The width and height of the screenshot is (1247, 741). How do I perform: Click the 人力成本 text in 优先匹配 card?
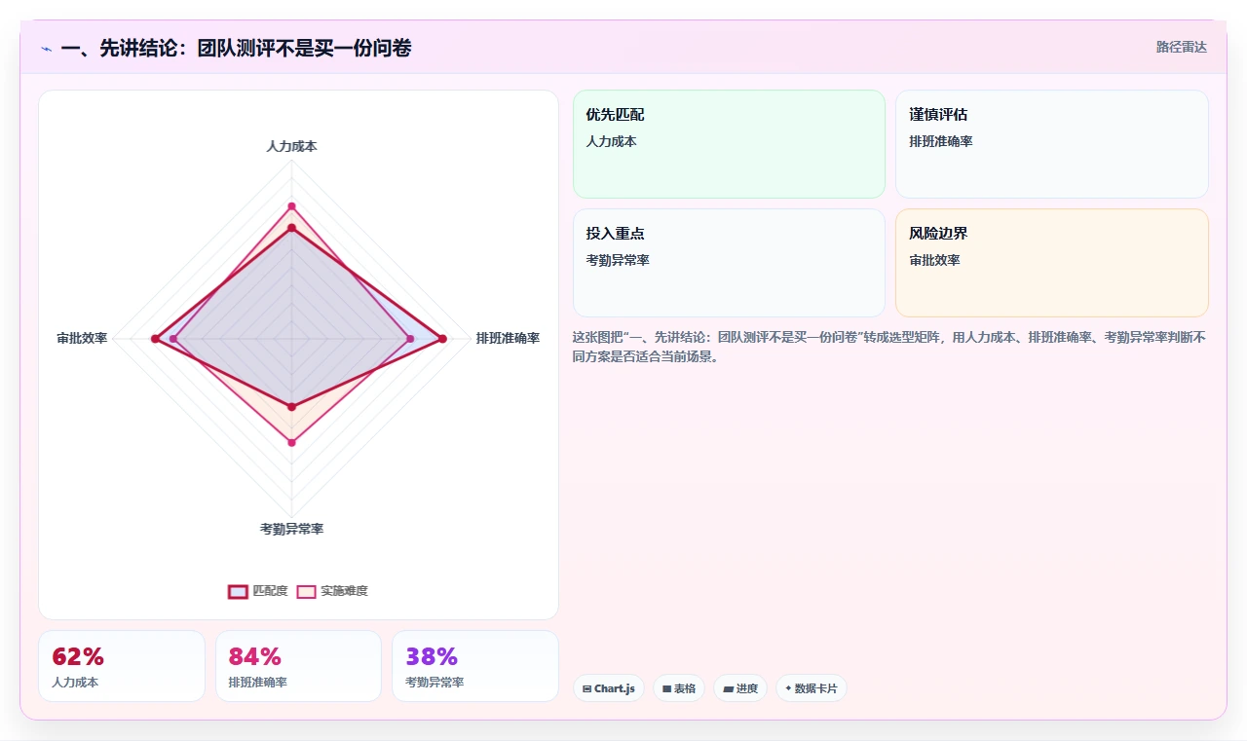click(611, 142)
